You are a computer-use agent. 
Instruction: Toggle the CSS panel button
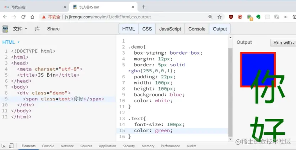[x=147, y=29]
